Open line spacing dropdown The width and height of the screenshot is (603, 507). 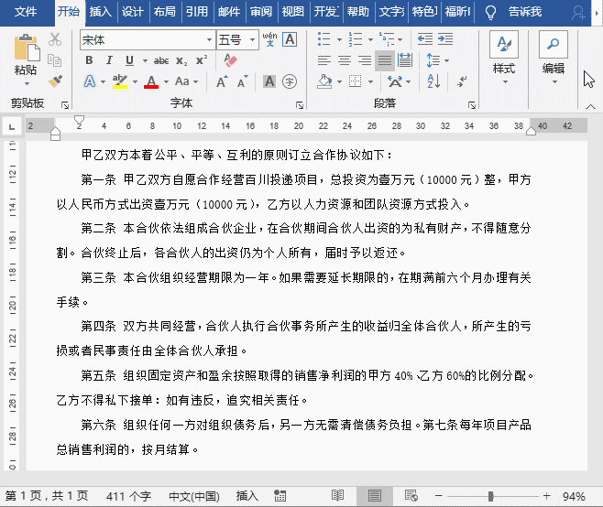438,60
